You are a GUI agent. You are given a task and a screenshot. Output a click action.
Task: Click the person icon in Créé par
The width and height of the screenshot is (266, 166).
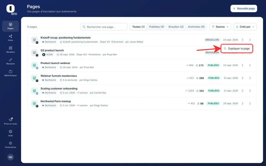237,27
